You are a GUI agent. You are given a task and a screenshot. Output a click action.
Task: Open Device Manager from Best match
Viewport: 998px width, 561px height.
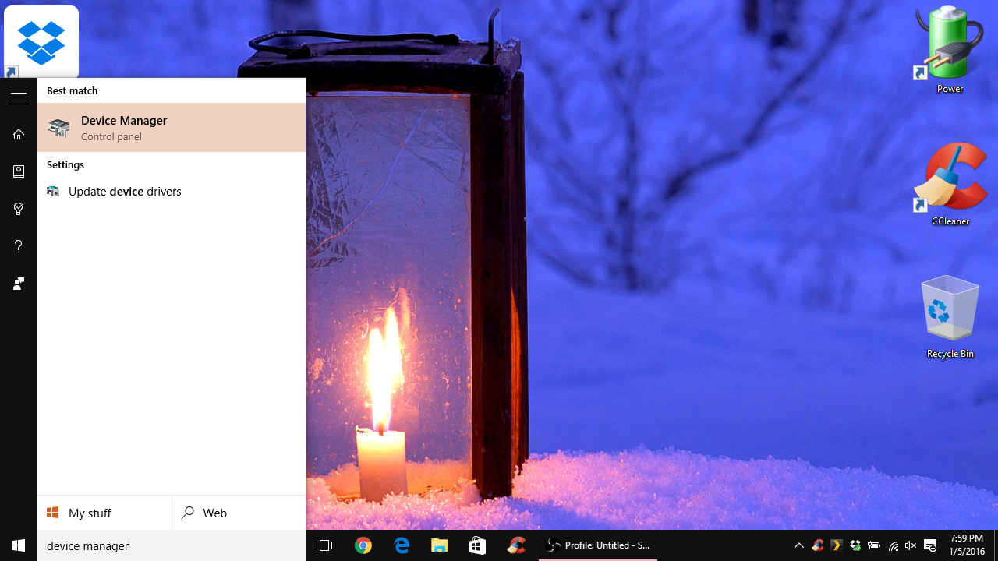point(171,128)
